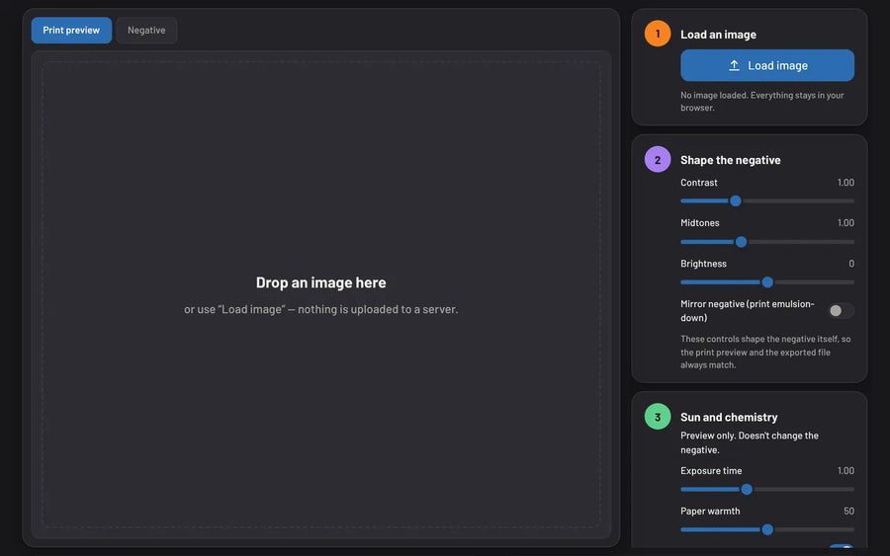The image size is (890, 556).
Task: Adjust the Brightness slider handle
Action: tap(767, 282)
